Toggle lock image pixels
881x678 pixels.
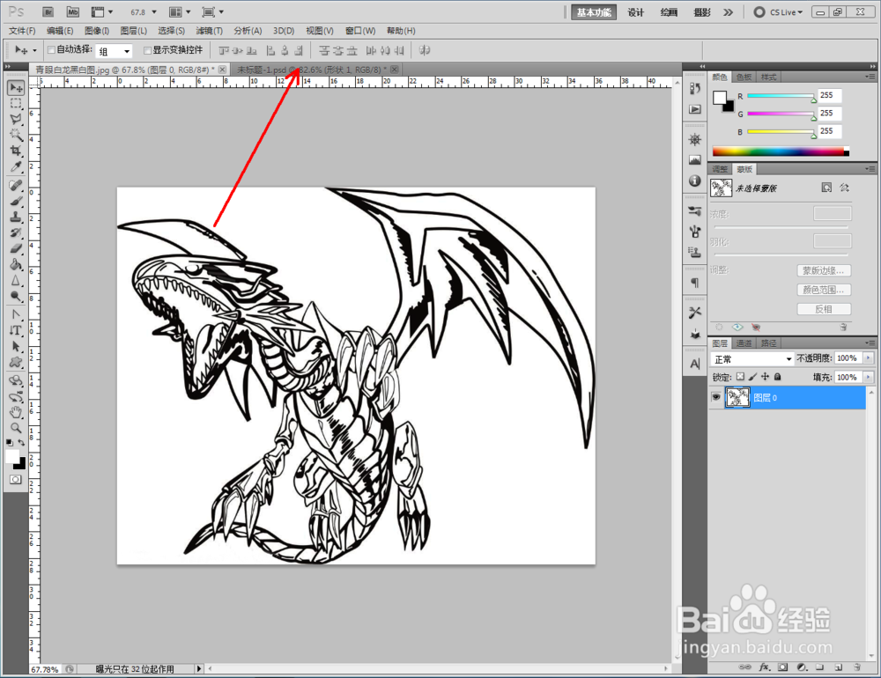[753, 376]
